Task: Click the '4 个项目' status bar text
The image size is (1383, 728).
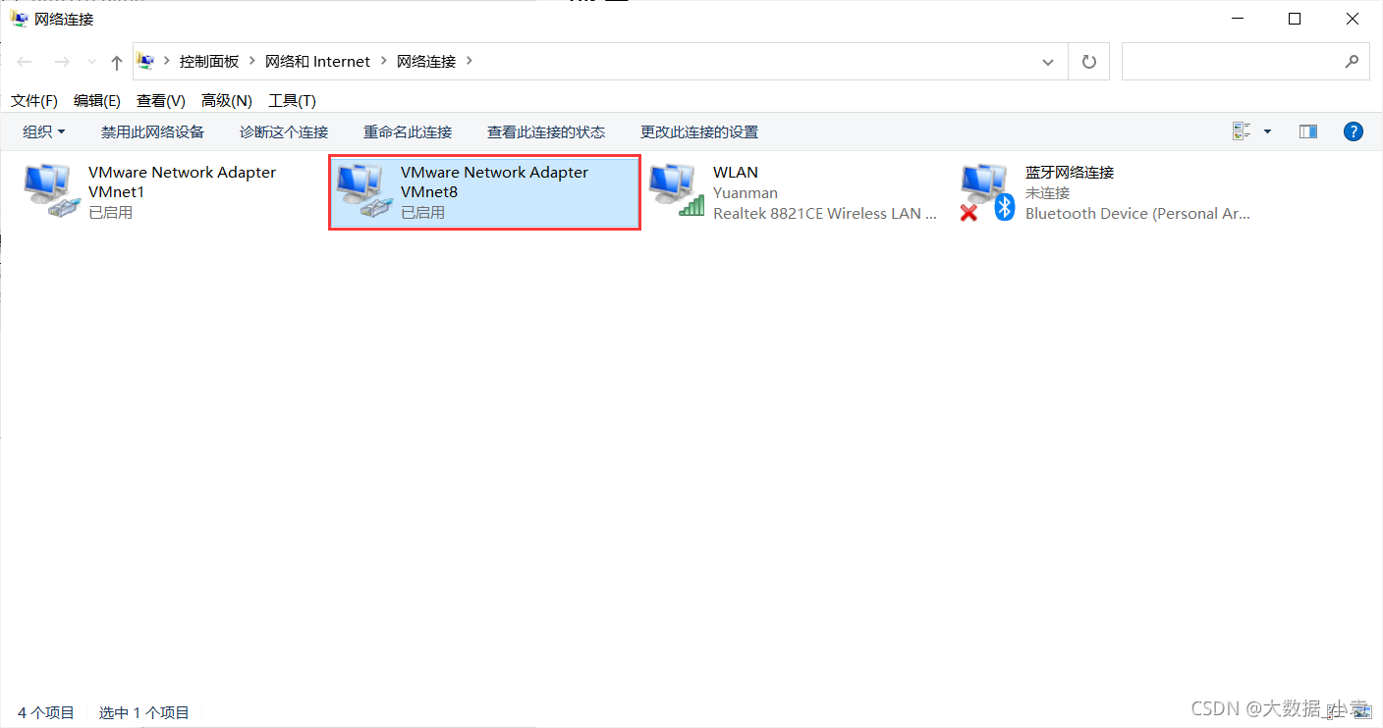Action: click(x=46, y=712)
